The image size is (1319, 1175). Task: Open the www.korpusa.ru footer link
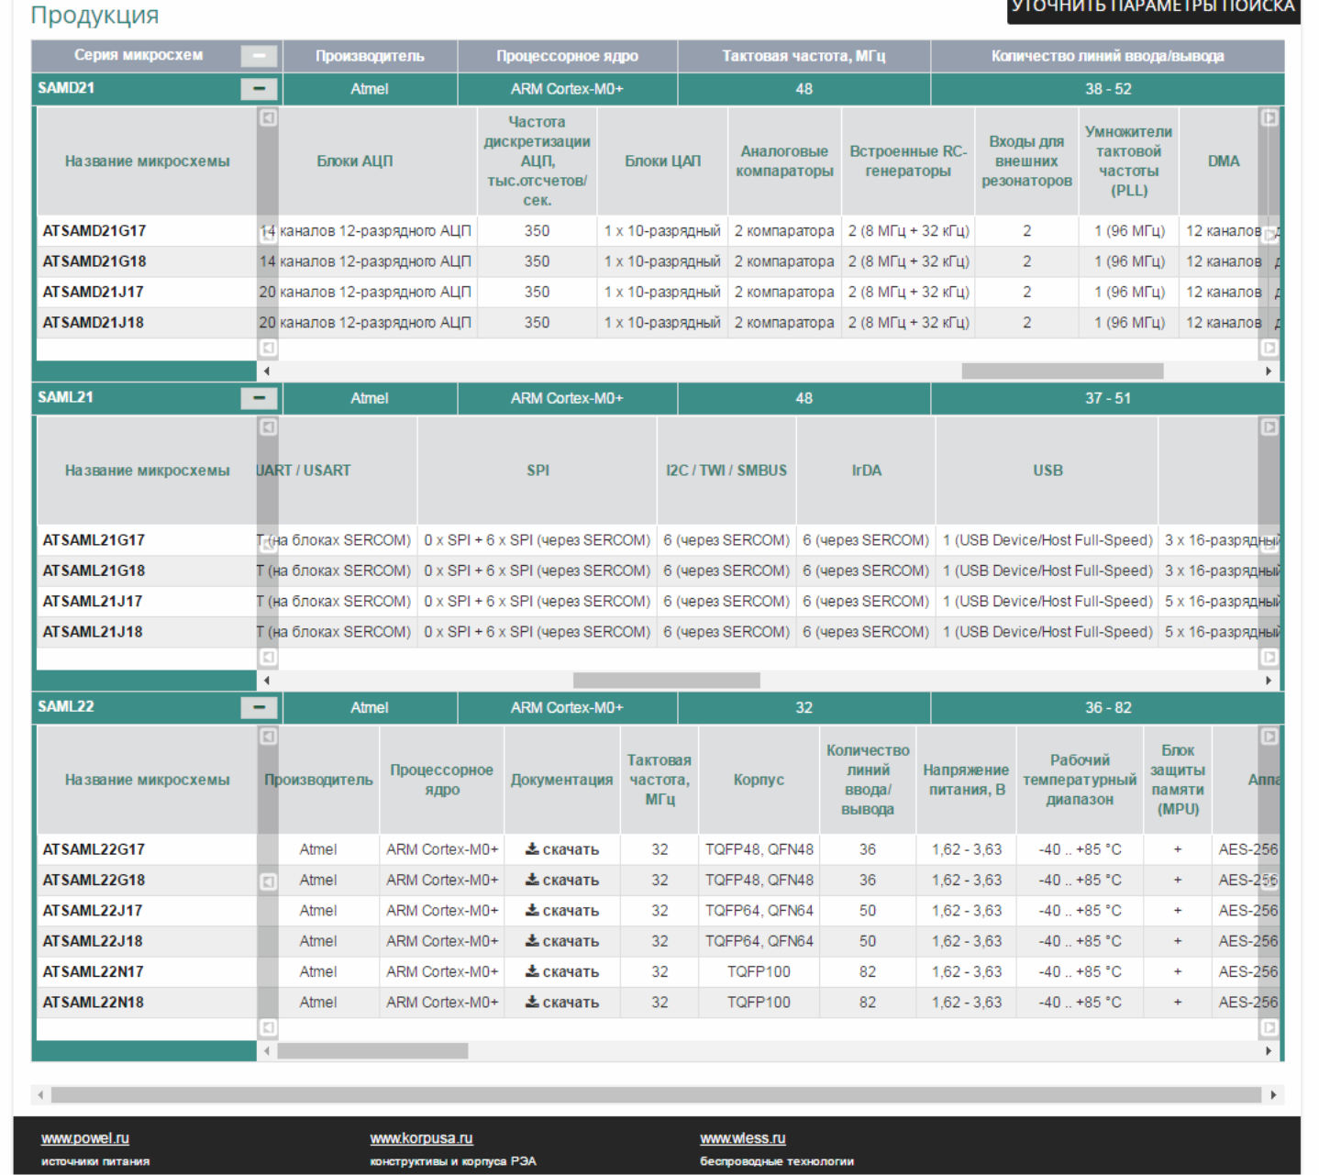coord(421,1138)
